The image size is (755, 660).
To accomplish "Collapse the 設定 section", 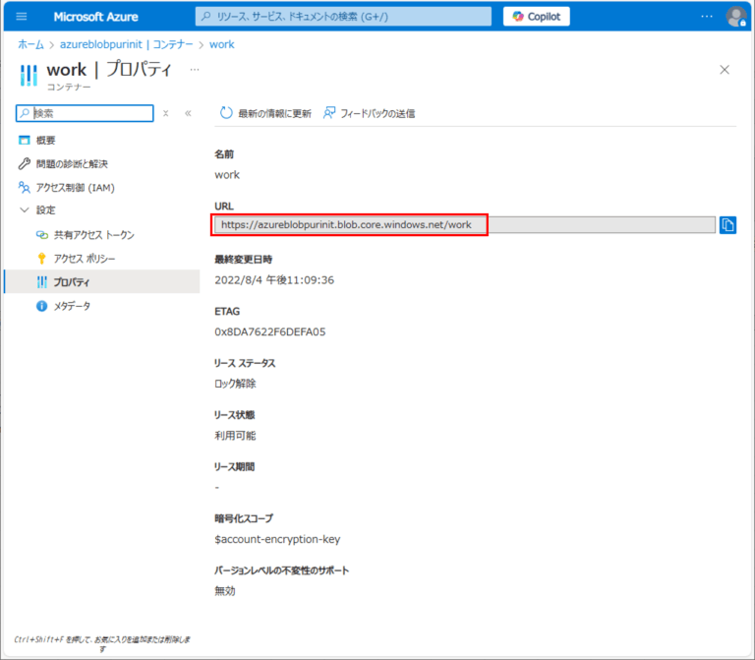I will tap(25, 210).
